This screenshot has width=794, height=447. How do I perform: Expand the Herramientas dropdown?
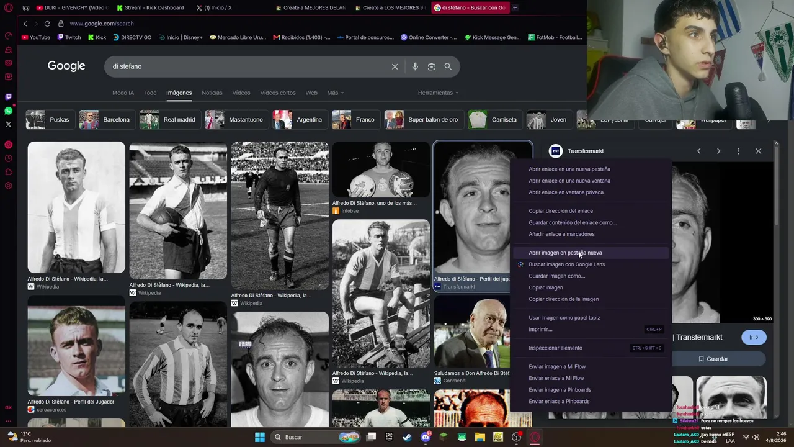click(x=438, y=93)
